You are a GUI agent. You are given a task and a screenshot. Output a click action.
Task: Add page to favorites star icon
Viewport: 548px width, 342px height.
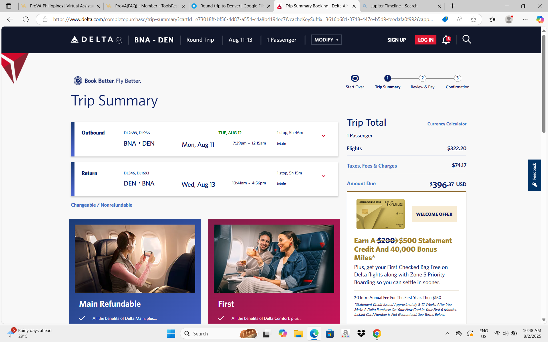point(474,19)
